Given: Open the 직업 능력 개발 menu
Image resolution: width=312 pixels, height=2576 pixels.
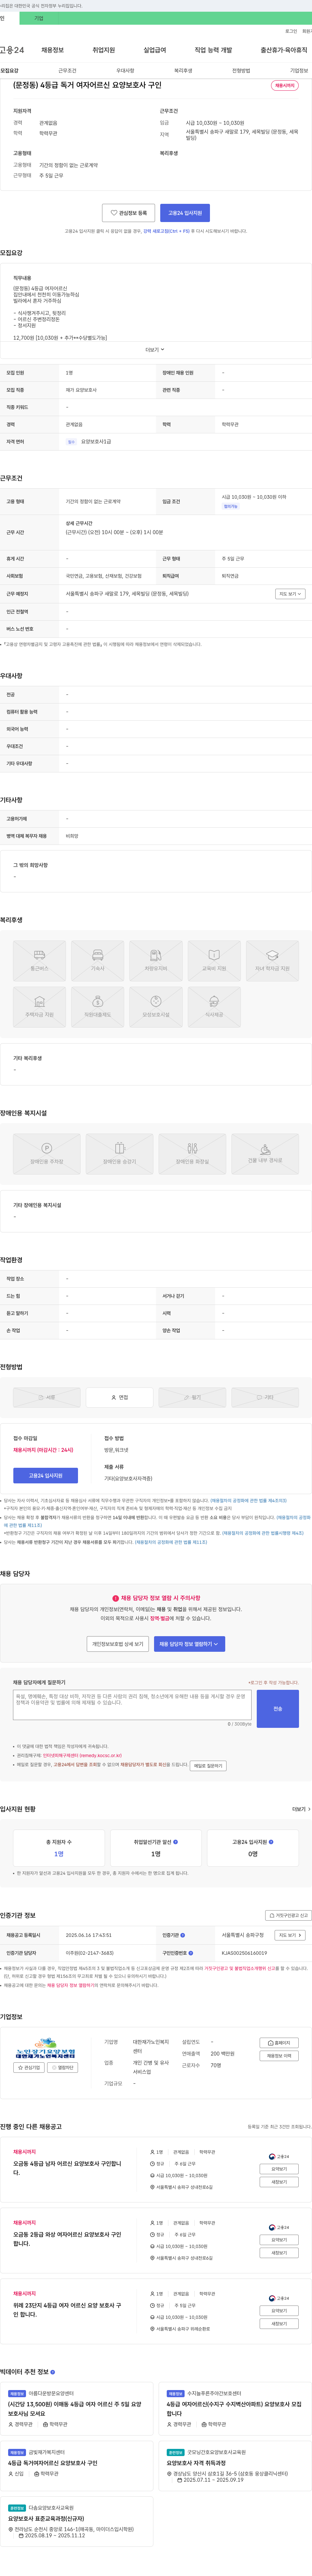Looking at the screenshot, I should point(213,50).
